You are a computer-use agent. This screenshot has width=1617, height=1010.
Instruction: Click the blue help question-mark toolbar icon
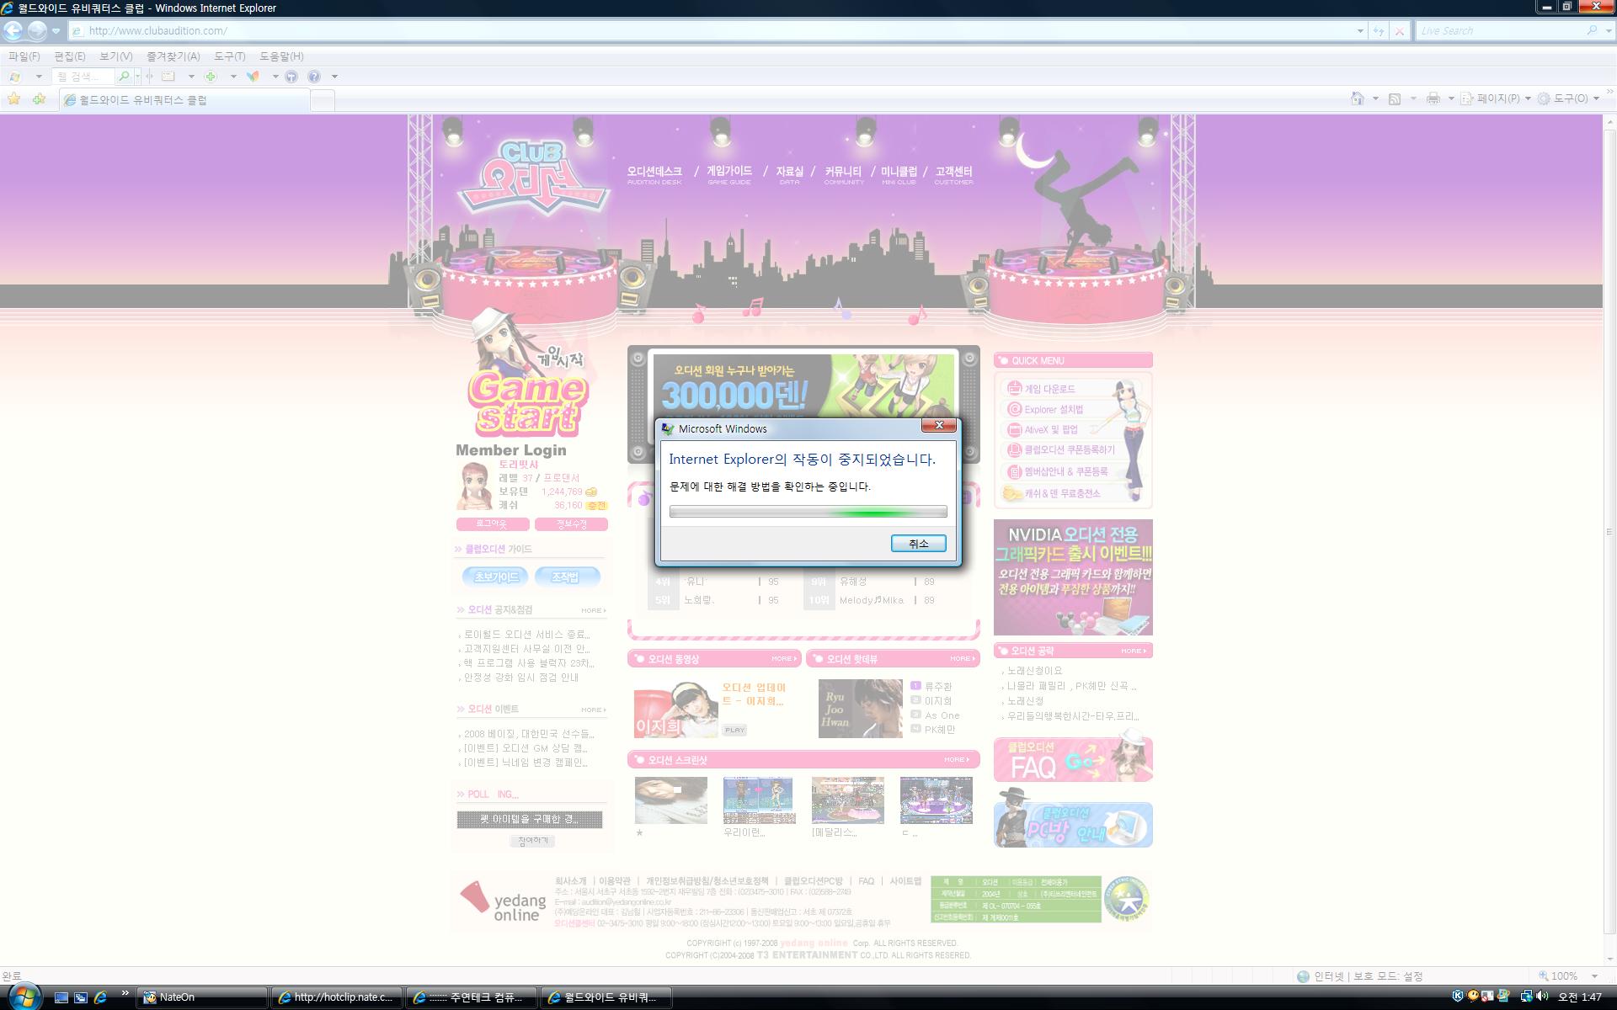(314, 77)
